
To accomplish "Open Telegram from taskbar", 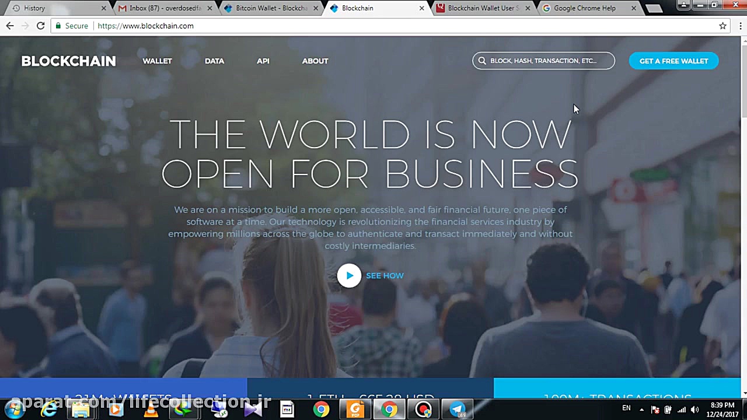I will click(458, 410).
